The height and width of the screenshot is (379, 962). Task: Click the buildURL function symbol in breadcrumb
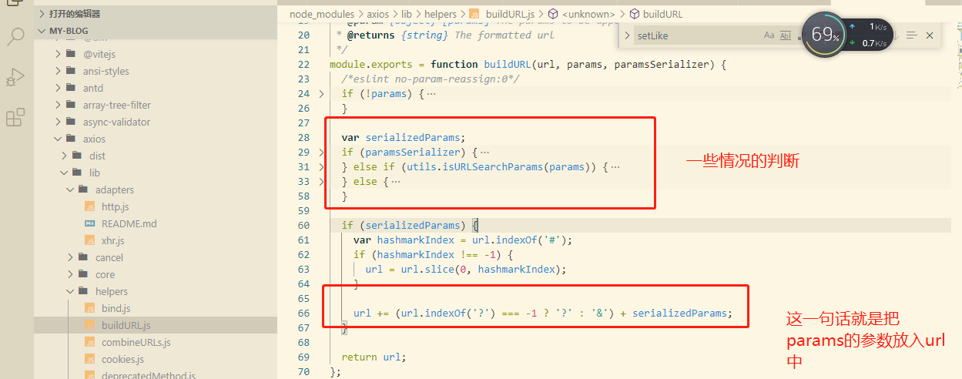pyautogui.click(x=662, y=14)
